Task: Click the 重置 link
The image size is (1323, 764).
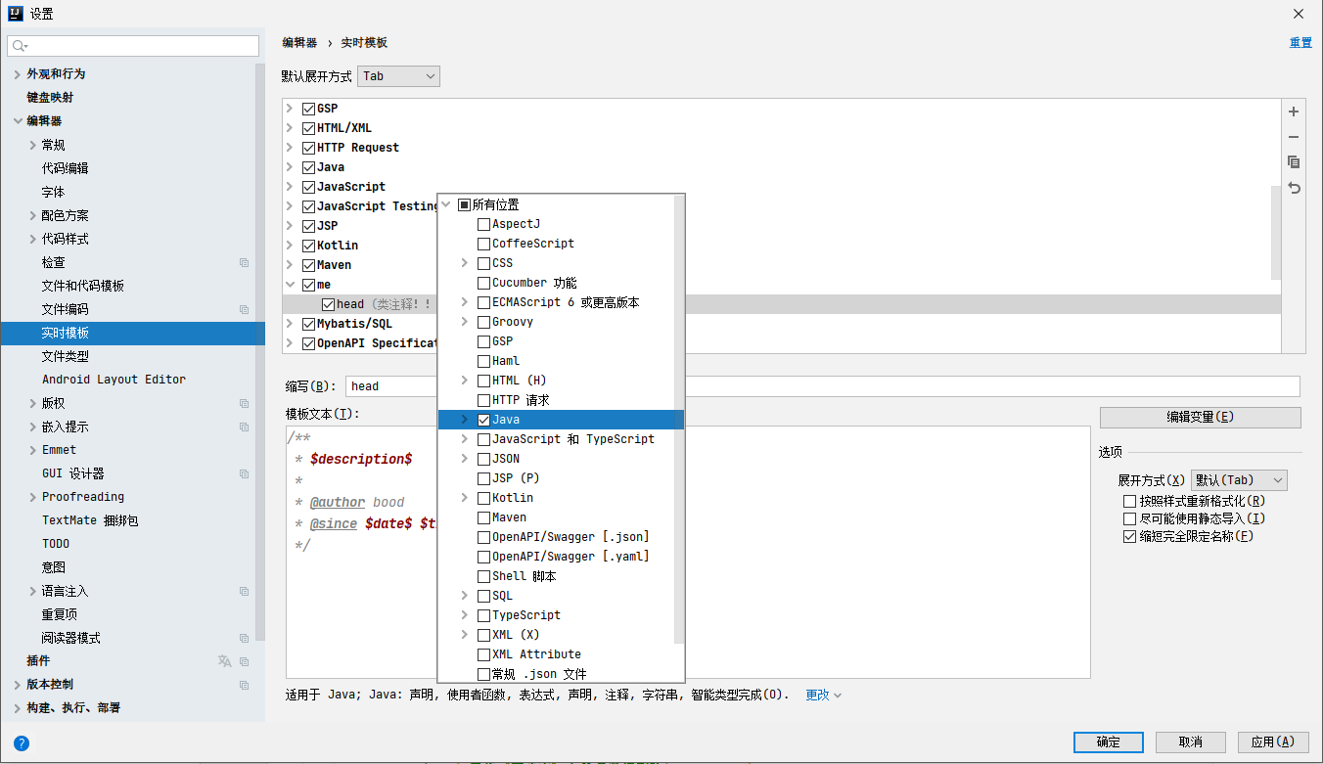Action: pyautogui.click(x=1300, y=43)
